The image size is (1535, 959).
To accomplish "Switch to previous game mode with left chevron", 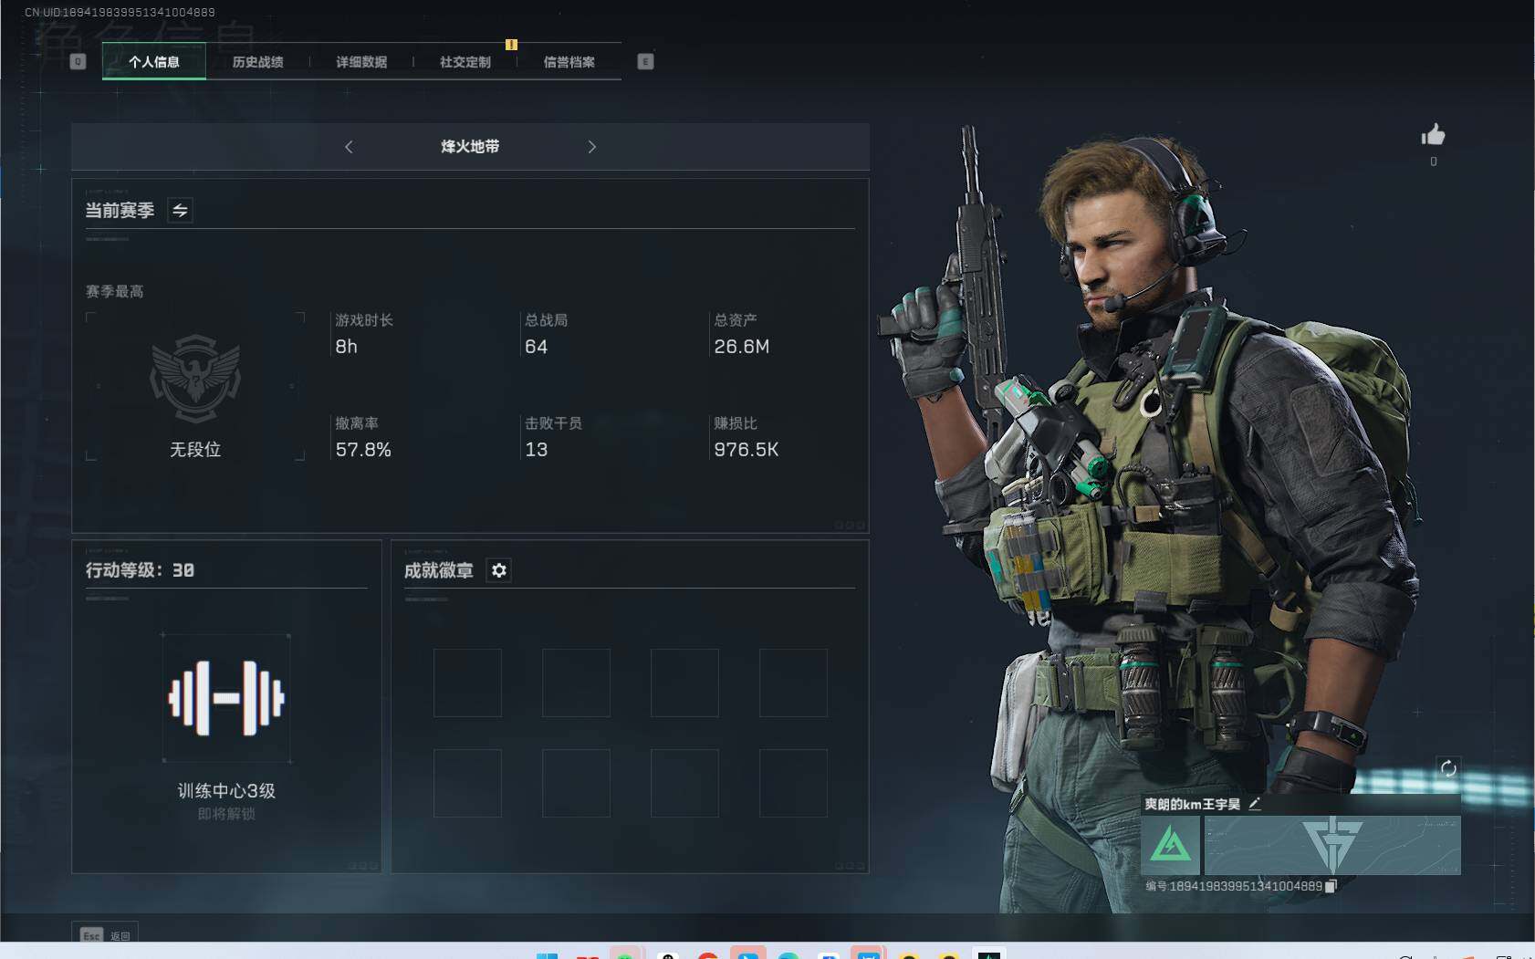I will (349, 147).
